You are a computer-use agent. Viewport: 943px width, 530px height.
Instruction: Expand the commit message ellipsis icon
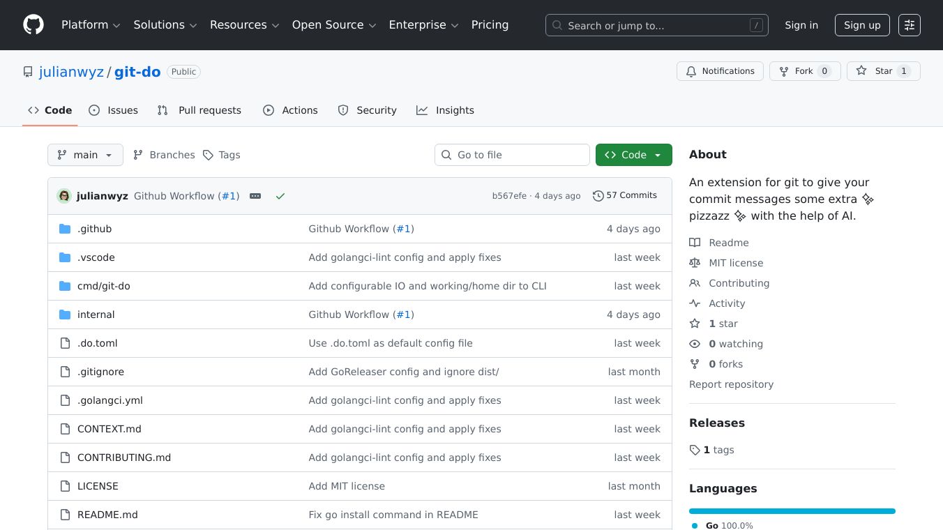tap(255, 196)
